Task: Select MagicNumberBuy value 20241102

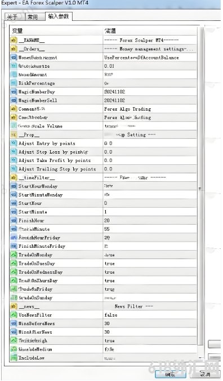Action: point(114,91)
